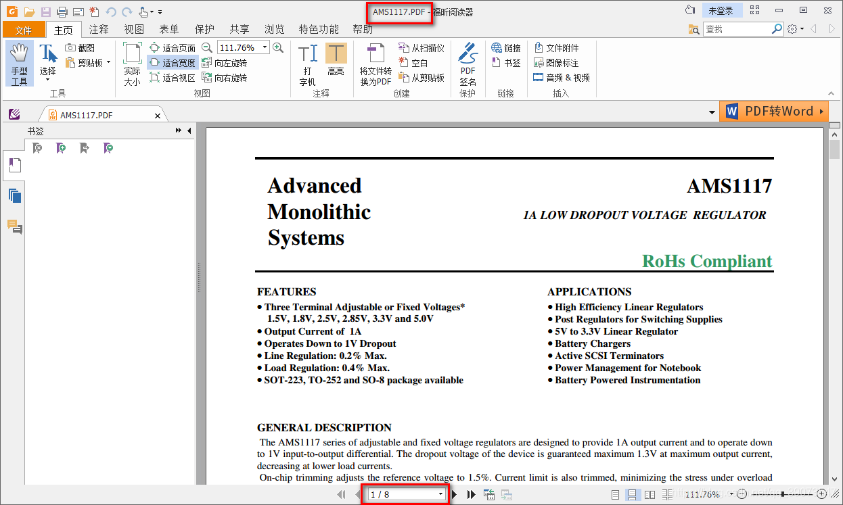This screenshot has width=843, height=505.
Task: Switch to the Help (帮助) ribbon tab
Action: point(363,29)
